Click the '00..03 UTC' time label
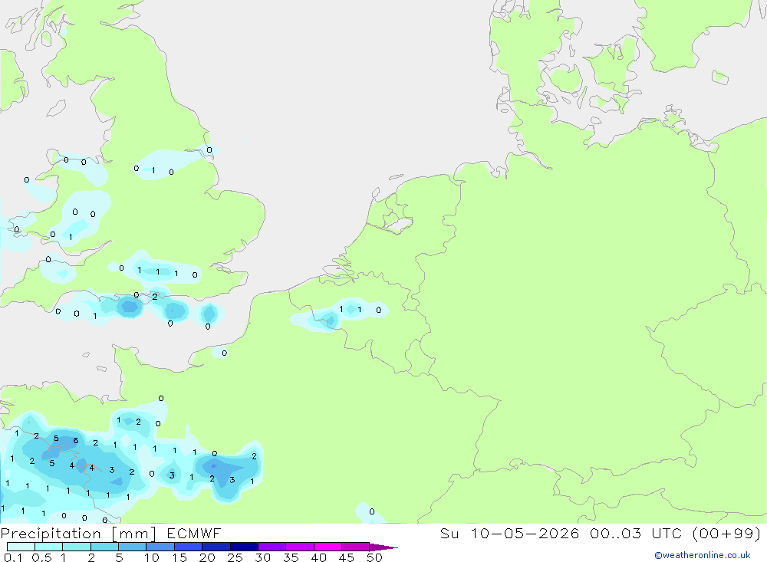Image resolution: width=767 pixels, height=562 pixels. 635,534
